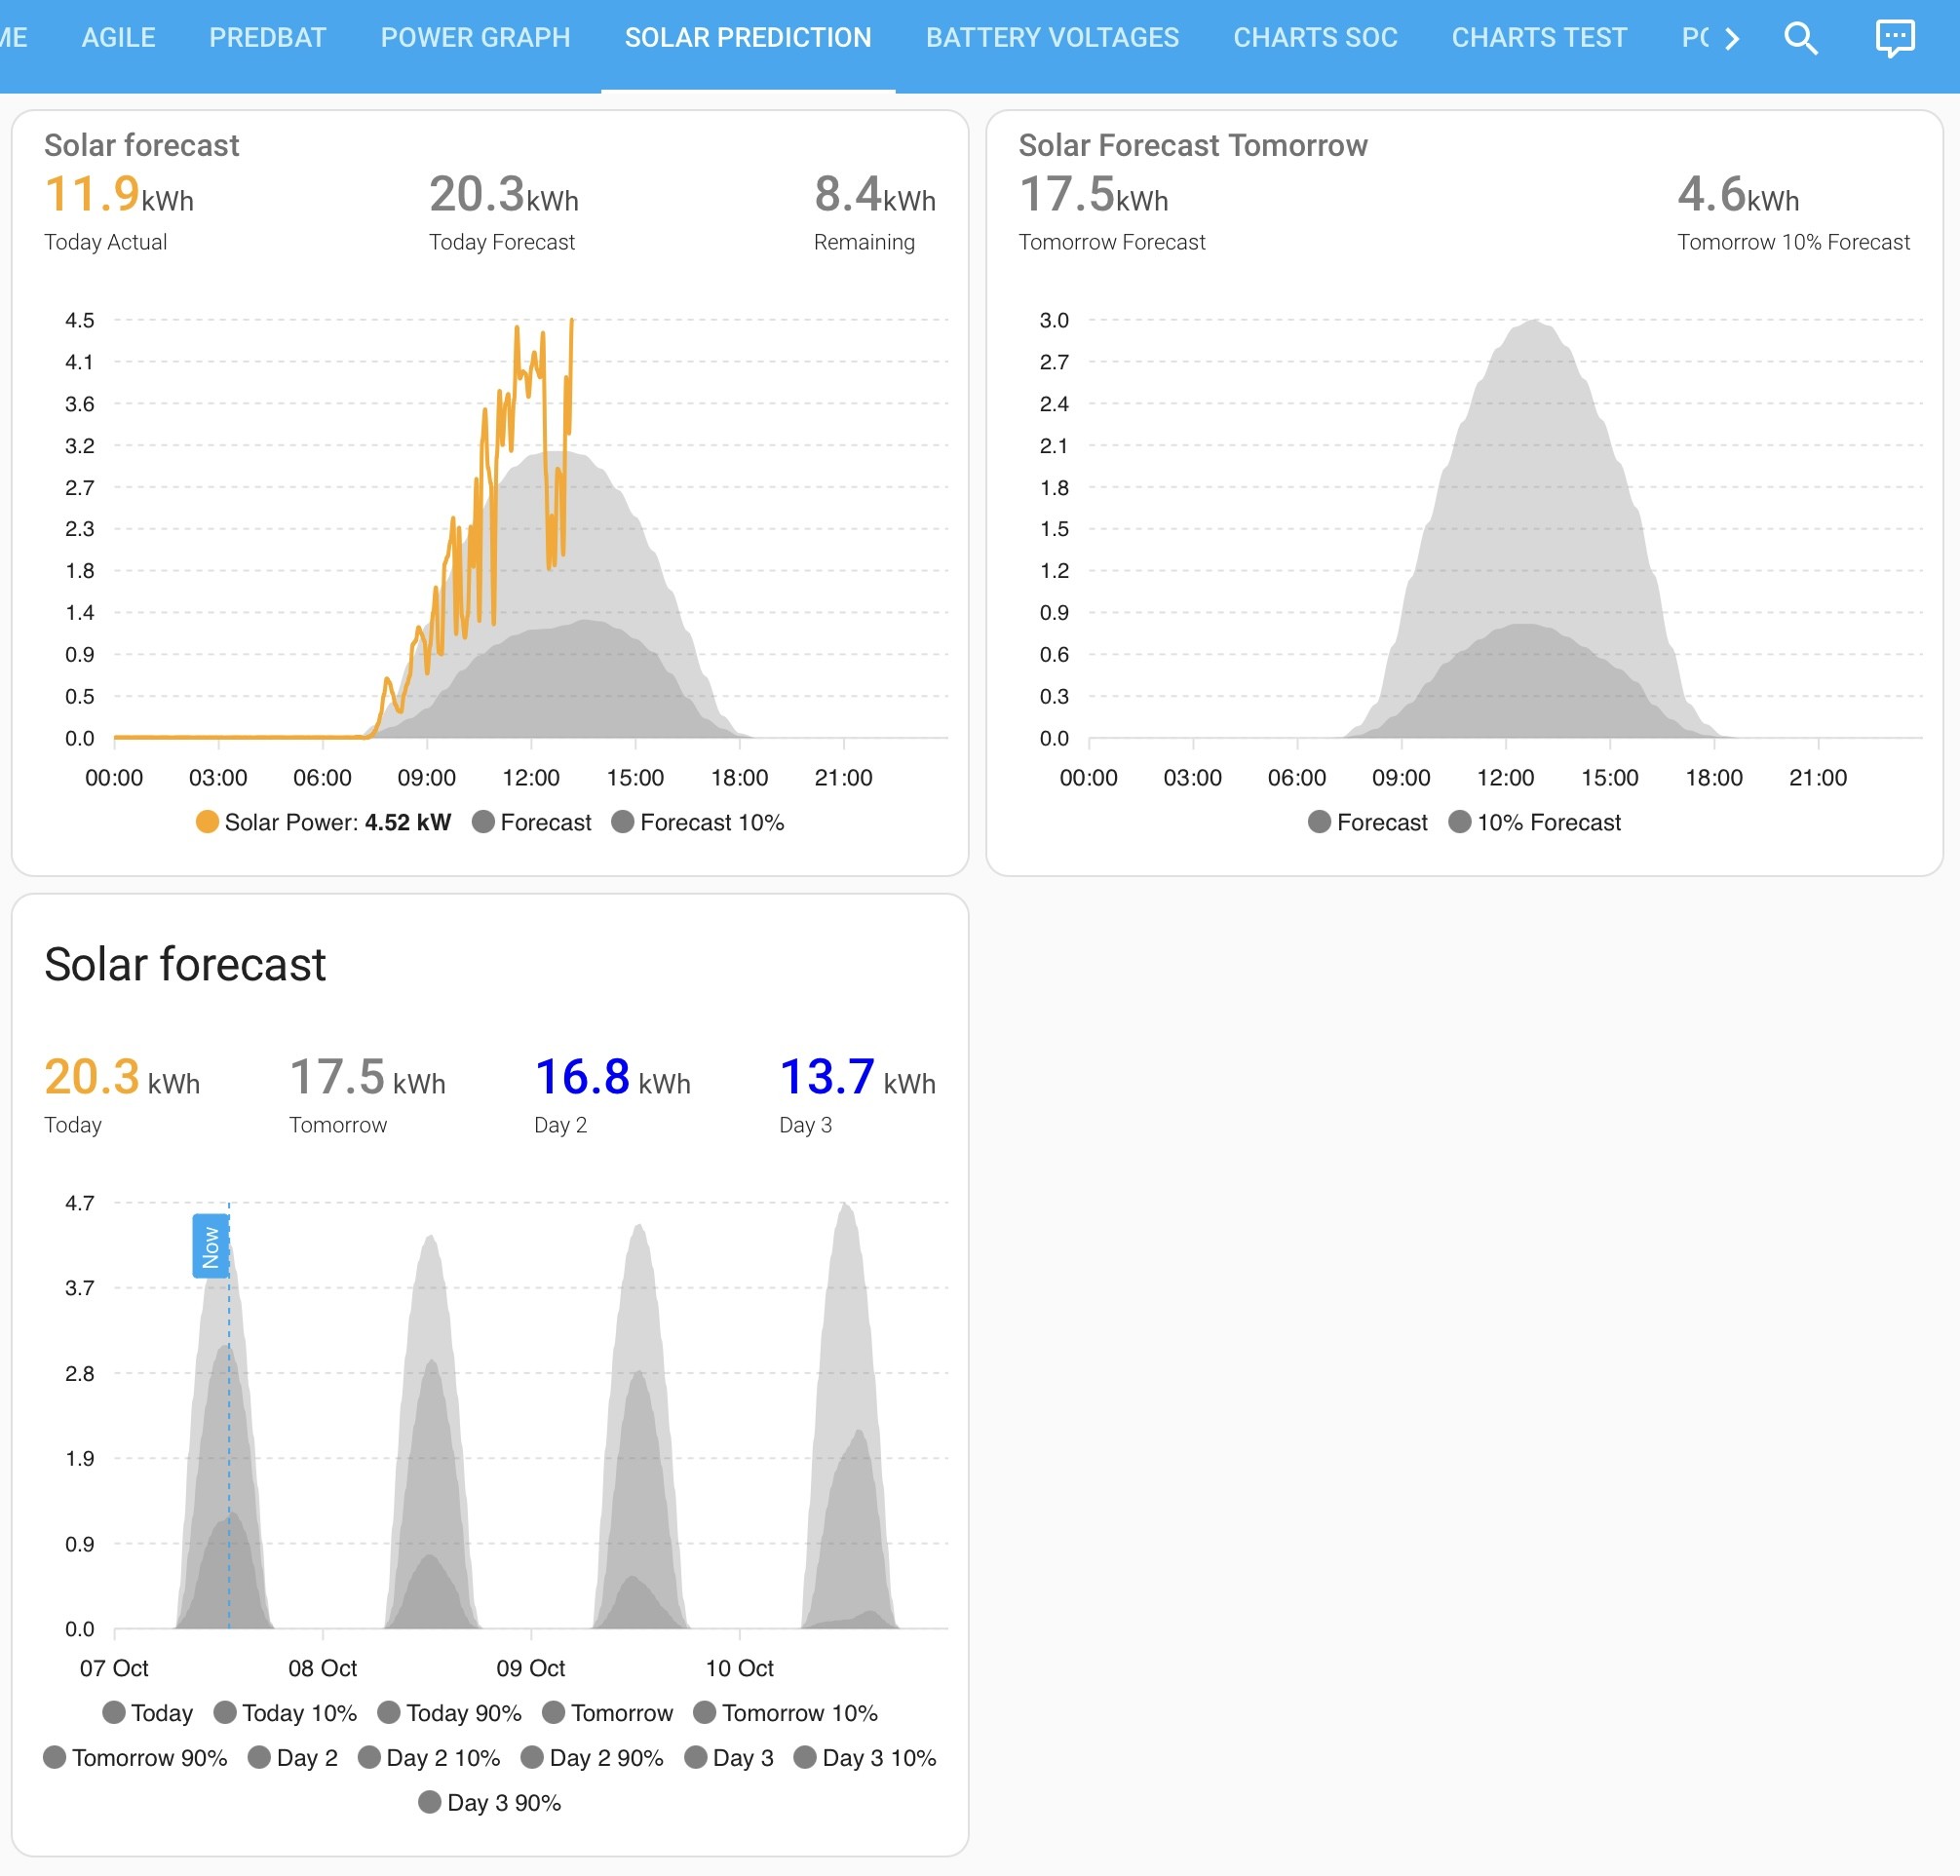Toggle 10% Forecast in tomorrow chart
1960x1876 pixels.
[x=1535, y=822]
